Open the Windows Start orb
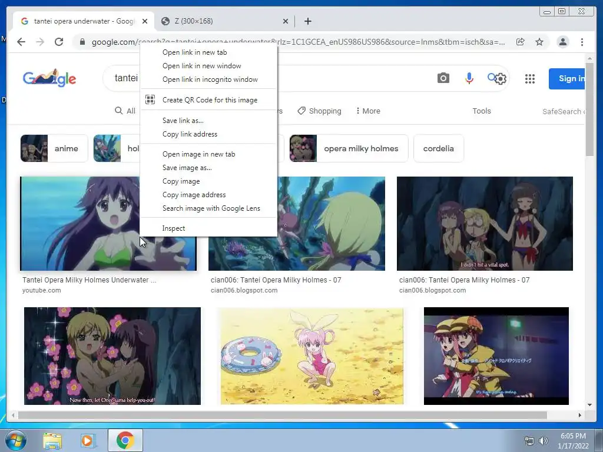Image resolution: width=603 pixels, height=452 pixels. pos(16,440)
